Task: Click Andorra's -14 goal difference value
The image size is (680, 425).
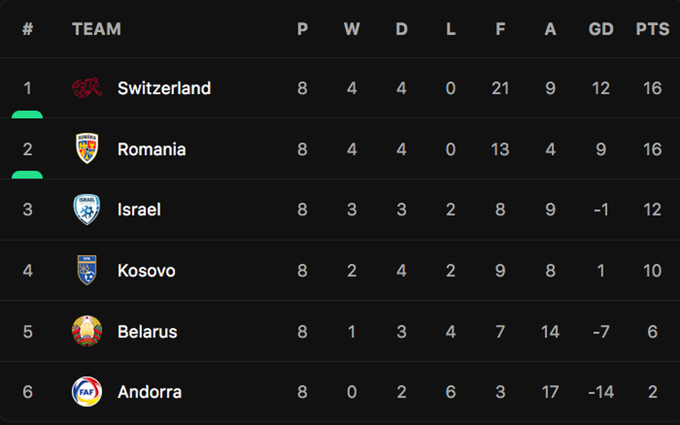Action: pyautogui.click(x=601, y=392)
